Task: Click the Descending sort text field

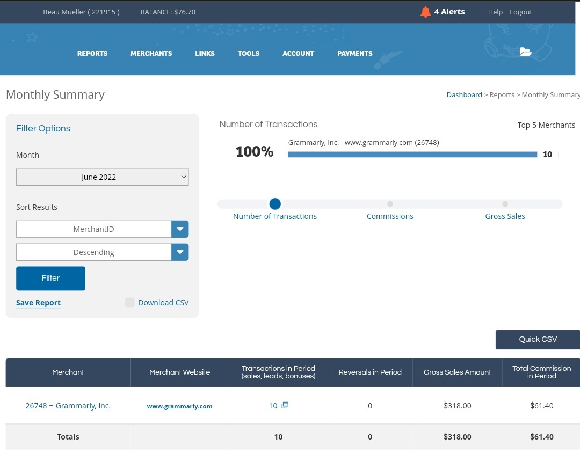Action: [x=93, y=252]
